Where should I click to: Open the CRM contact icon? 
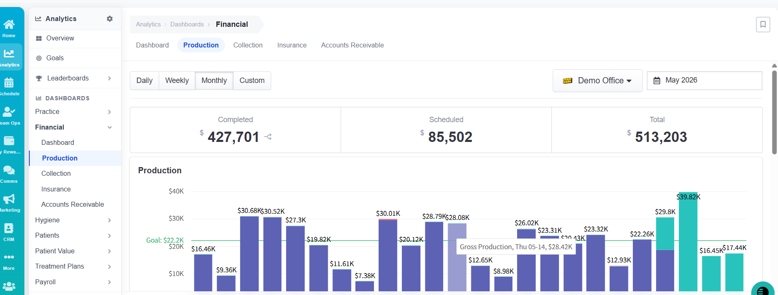(x=9, y=228)
